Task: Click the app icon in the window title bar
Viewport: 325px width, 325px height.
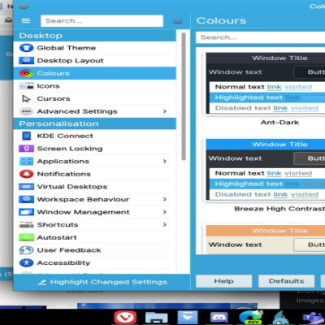Action: tap(24, 6)
